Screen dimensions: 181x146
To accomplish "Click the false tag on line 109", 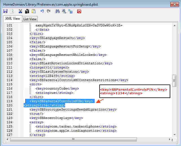I will click(x=37, y=59).
